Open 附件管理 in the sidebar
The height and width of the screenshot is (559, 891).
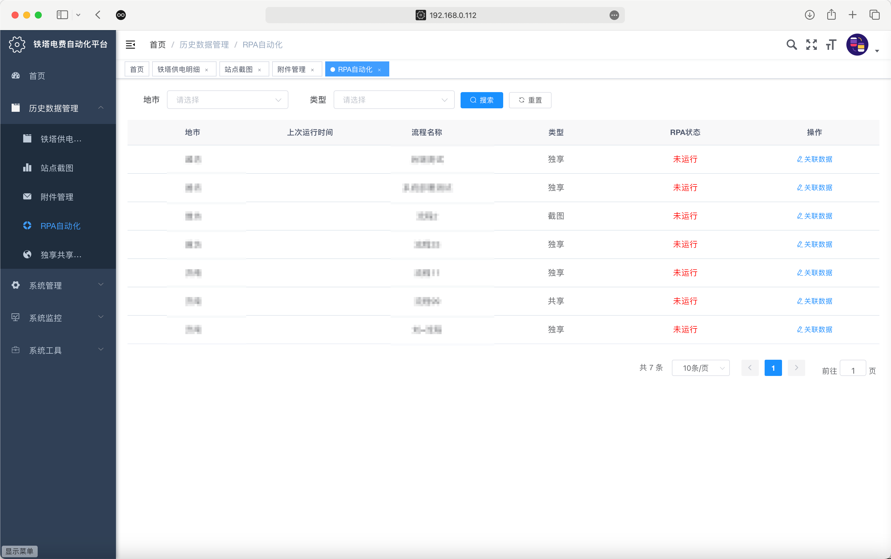click(57, 197)
